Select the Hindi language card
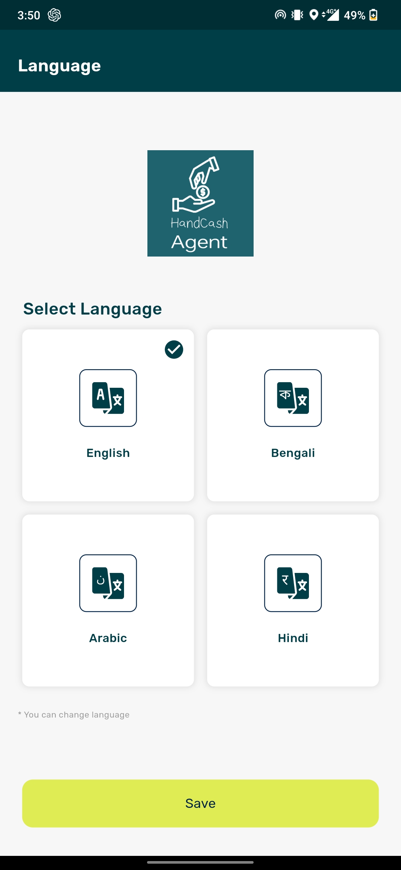This screenshot has width=401, height=870. click(x=293, y=600)
